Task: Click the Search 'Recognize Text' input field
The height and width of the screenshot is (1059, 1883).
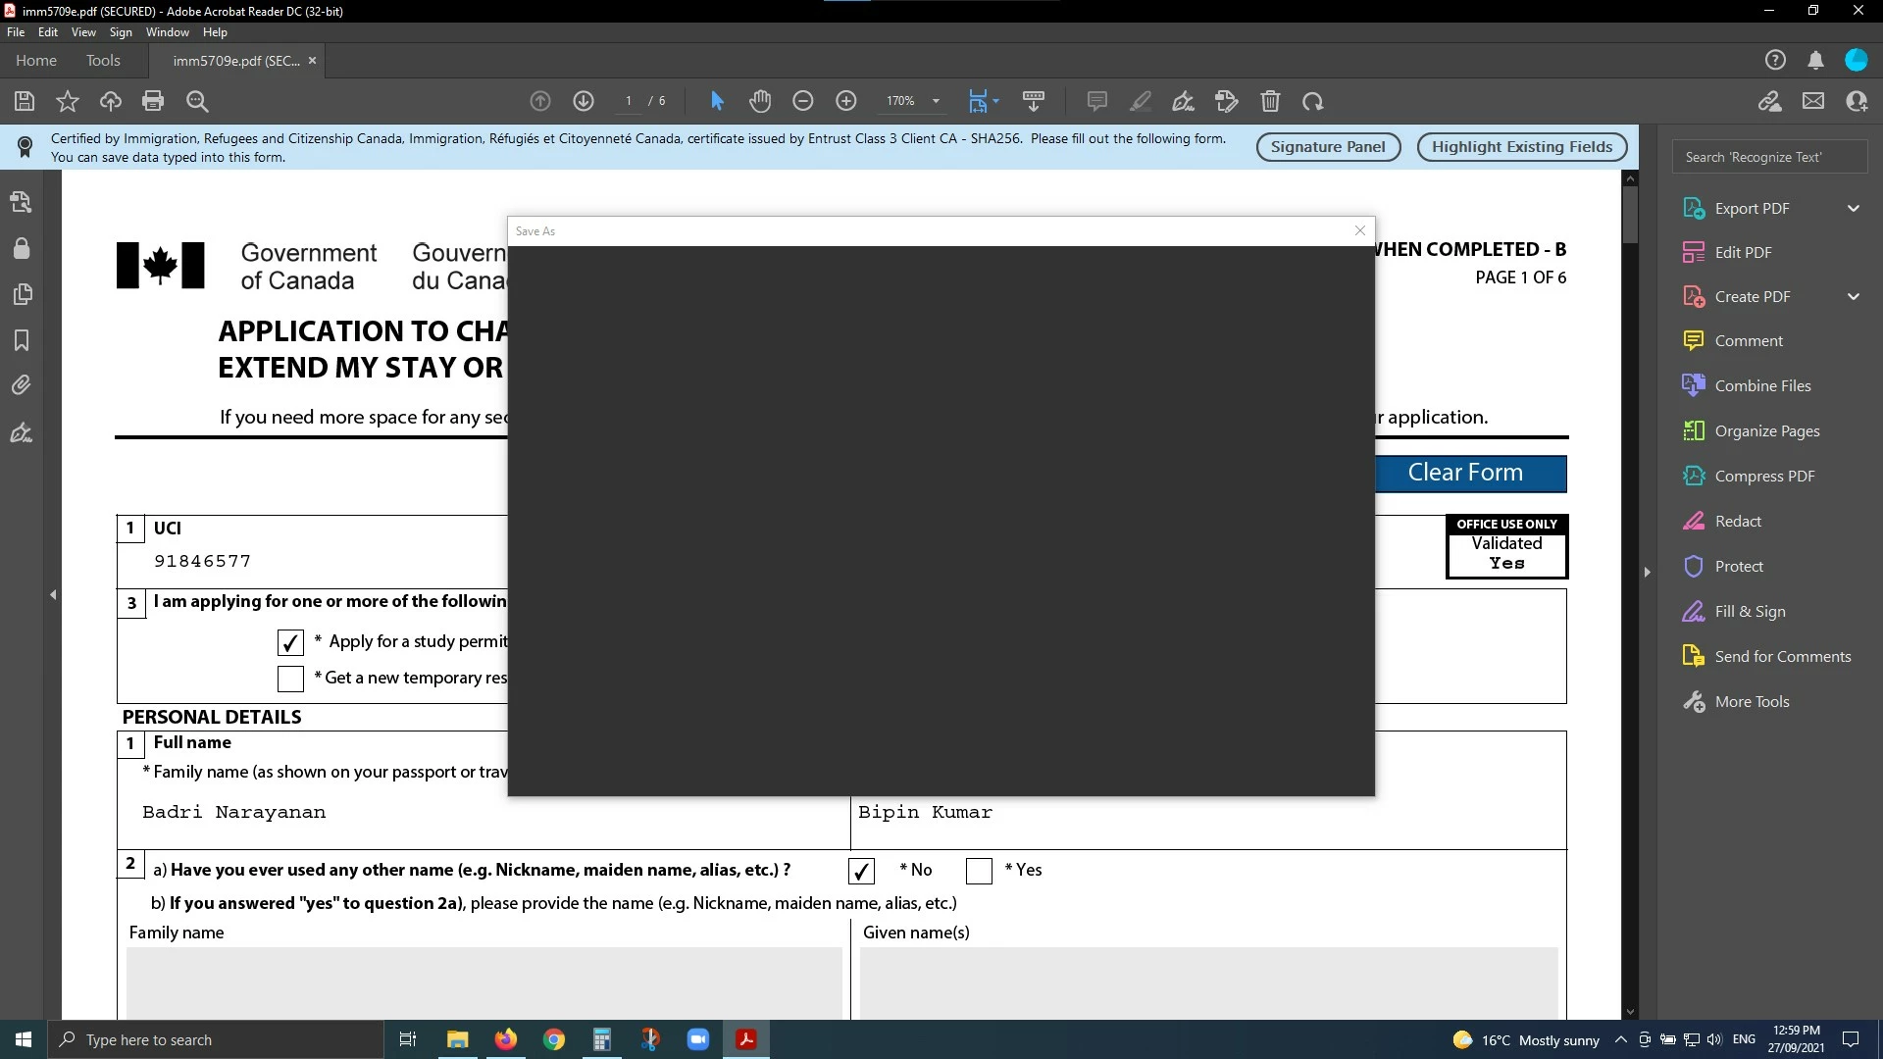Action: [1769, 157]
